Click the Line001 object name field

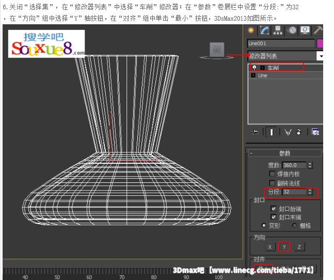click(281, 43)
